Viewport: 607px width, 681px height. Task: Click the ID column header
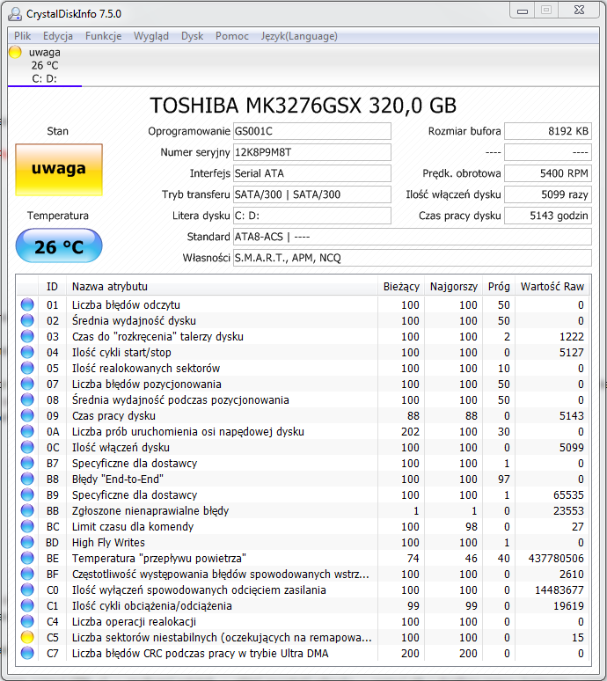53,287
